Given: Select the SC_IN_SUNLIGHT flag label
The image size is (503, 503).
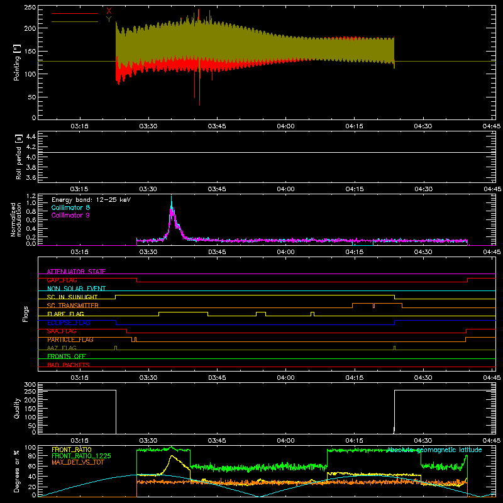Looking at the screenshot, I should [72, 297].
